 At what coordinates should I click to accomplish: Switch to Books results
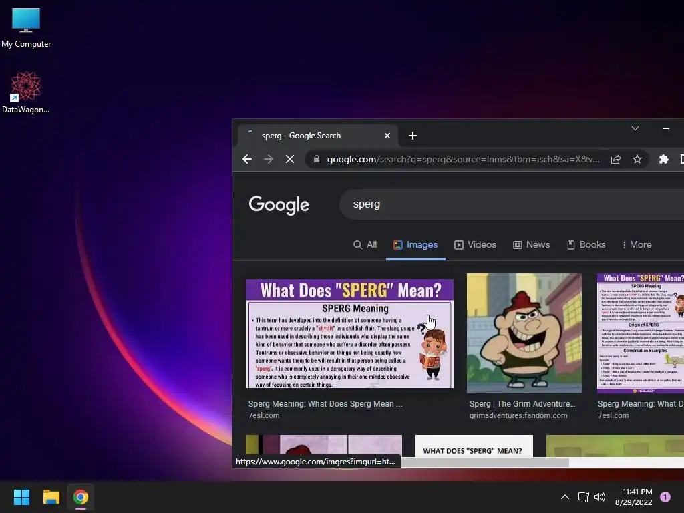[x=586, y=244]
